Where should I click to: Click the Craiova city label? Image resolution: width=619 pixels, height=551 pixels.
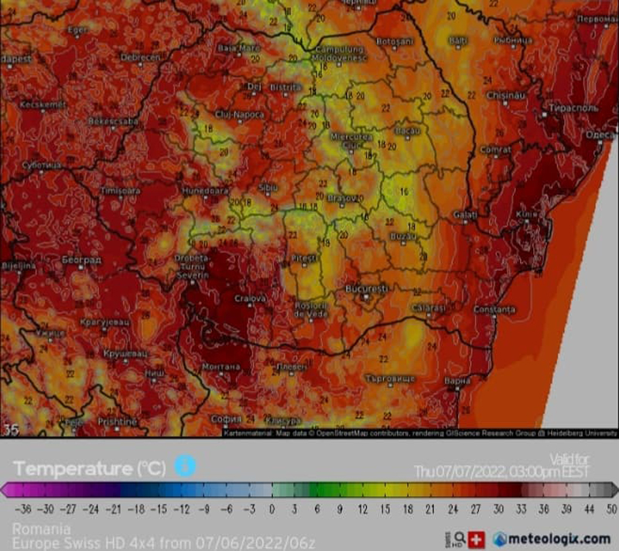coord(250,298)
